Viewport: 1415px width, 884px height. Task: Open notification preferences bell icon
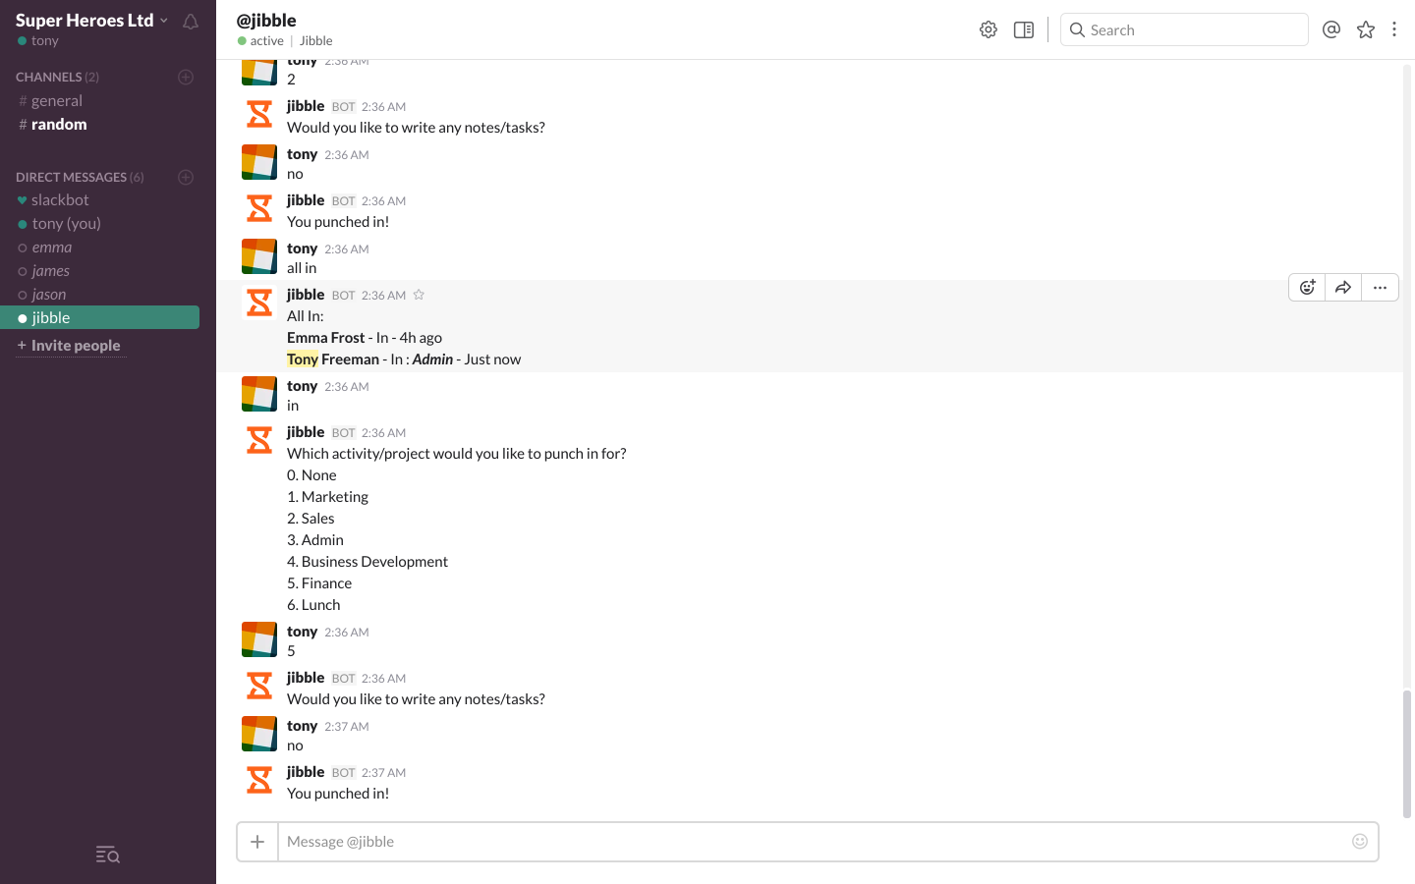click(x=191, y=22)
